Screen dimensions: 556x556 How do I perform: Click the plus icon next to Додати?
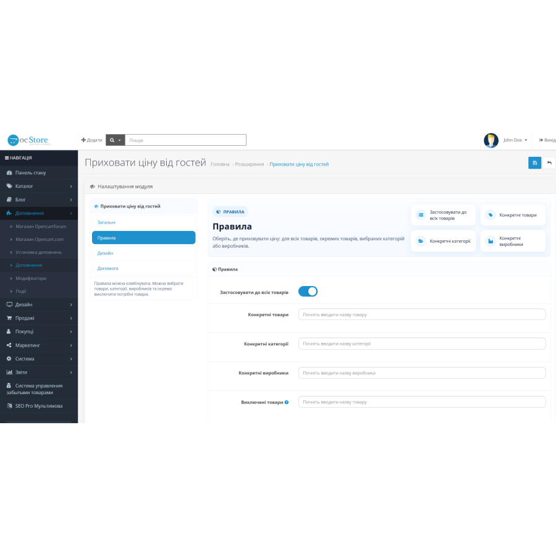(x=83, y=140)
